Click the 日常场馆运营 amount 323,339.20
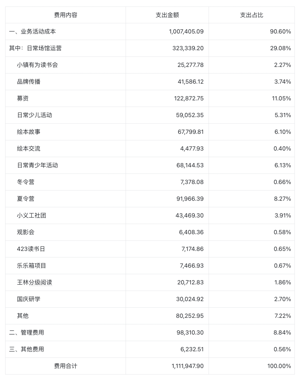This screenshot has height=380, width=300. coord(188,48)
